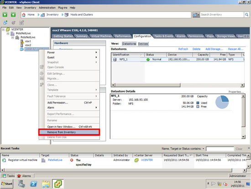Image resolution: width=251 pixels, height=189 pixels.
Task: Click the datastore details scroll-down arrow
Action: pyautogui.click(x=243, y=137)
